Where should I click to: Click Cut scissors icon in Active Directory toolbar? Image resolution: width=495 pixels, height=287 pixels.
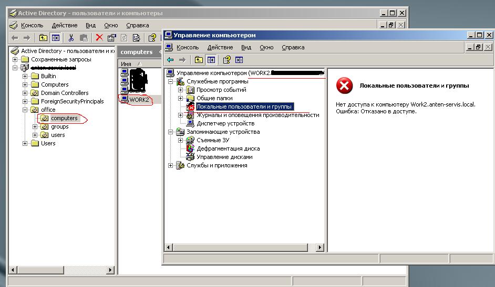(x=71, y=38)
